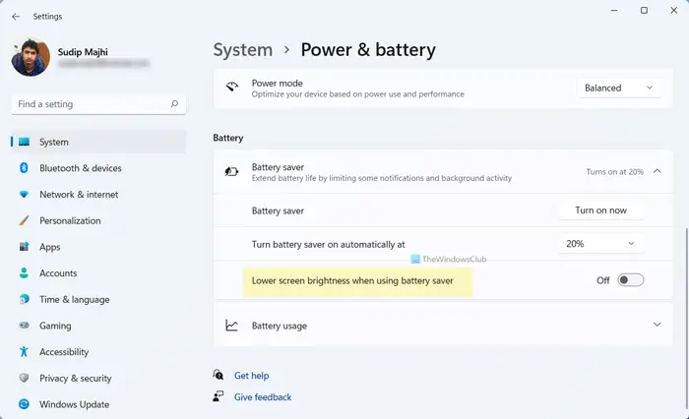Image resolution: width=689 pixels, height=419 pixels.
Task: Click the Gaming controller icon
Action: pyautogui.click(x=25, y=326)
